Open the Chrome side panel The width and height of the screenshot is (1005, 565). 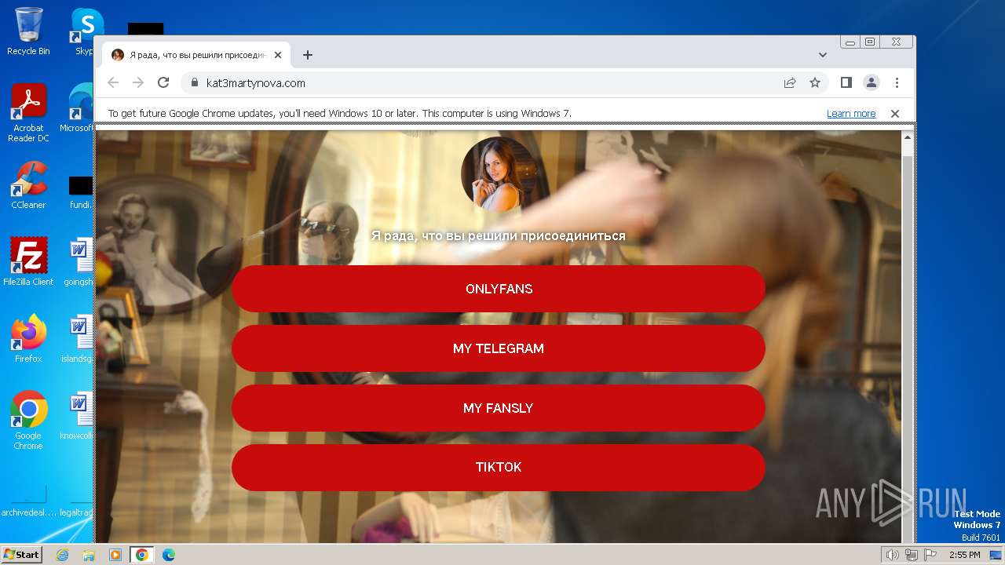coord(846,82)
